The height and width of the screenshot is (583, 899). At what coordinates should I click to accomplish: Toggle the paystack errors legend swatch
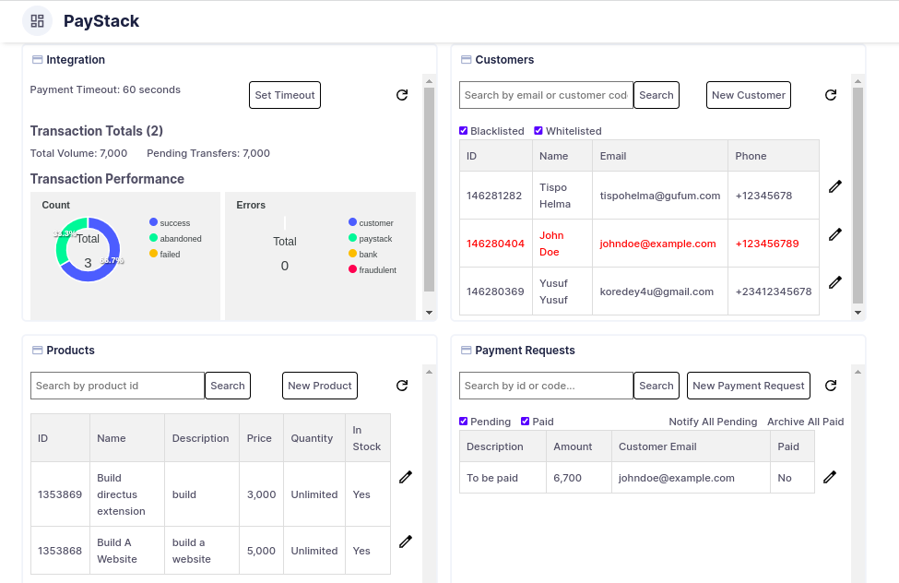click(352, 238)
